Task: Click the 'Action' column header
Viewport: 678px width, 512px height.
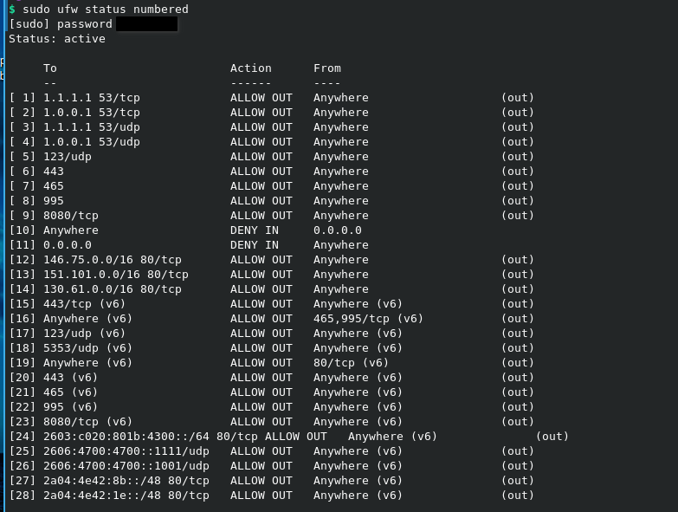Action: tap(251, 68)
